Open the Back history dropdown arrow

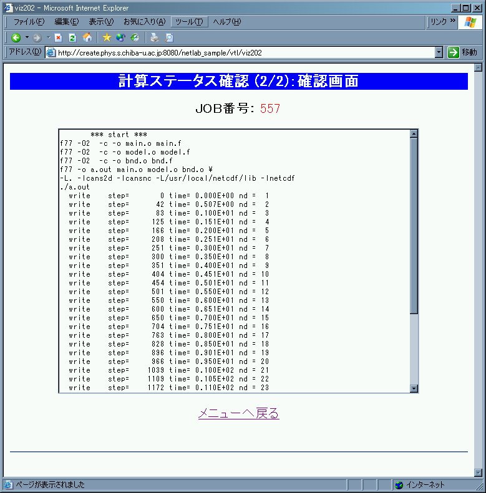(x=27, y=37)
